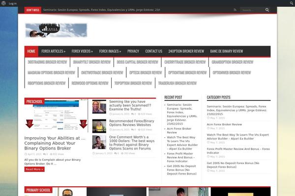Open the RSS feed icon
This screenshot has width=295, height=196.
[x=235, y=10]
